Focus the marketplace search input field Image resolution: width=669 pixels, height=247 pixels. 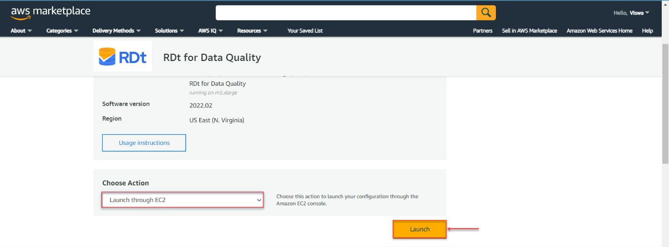[x=346, y=13]
